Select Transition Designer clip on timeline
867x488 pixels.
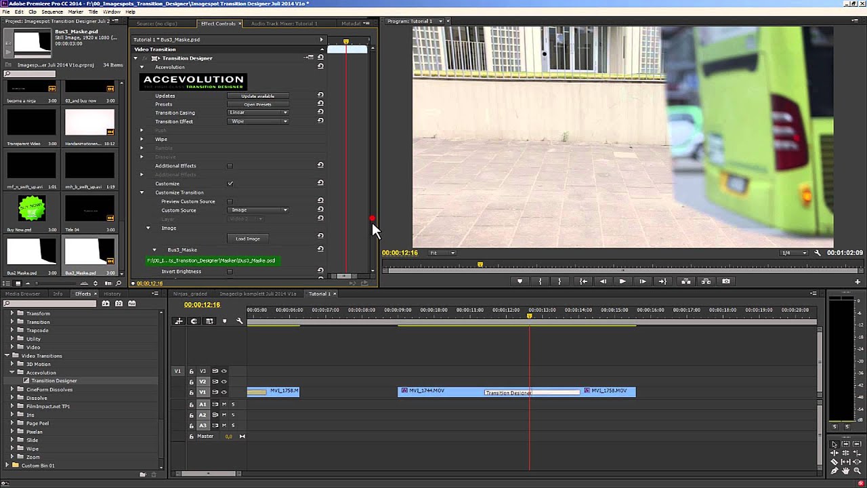tap(532, 392)
